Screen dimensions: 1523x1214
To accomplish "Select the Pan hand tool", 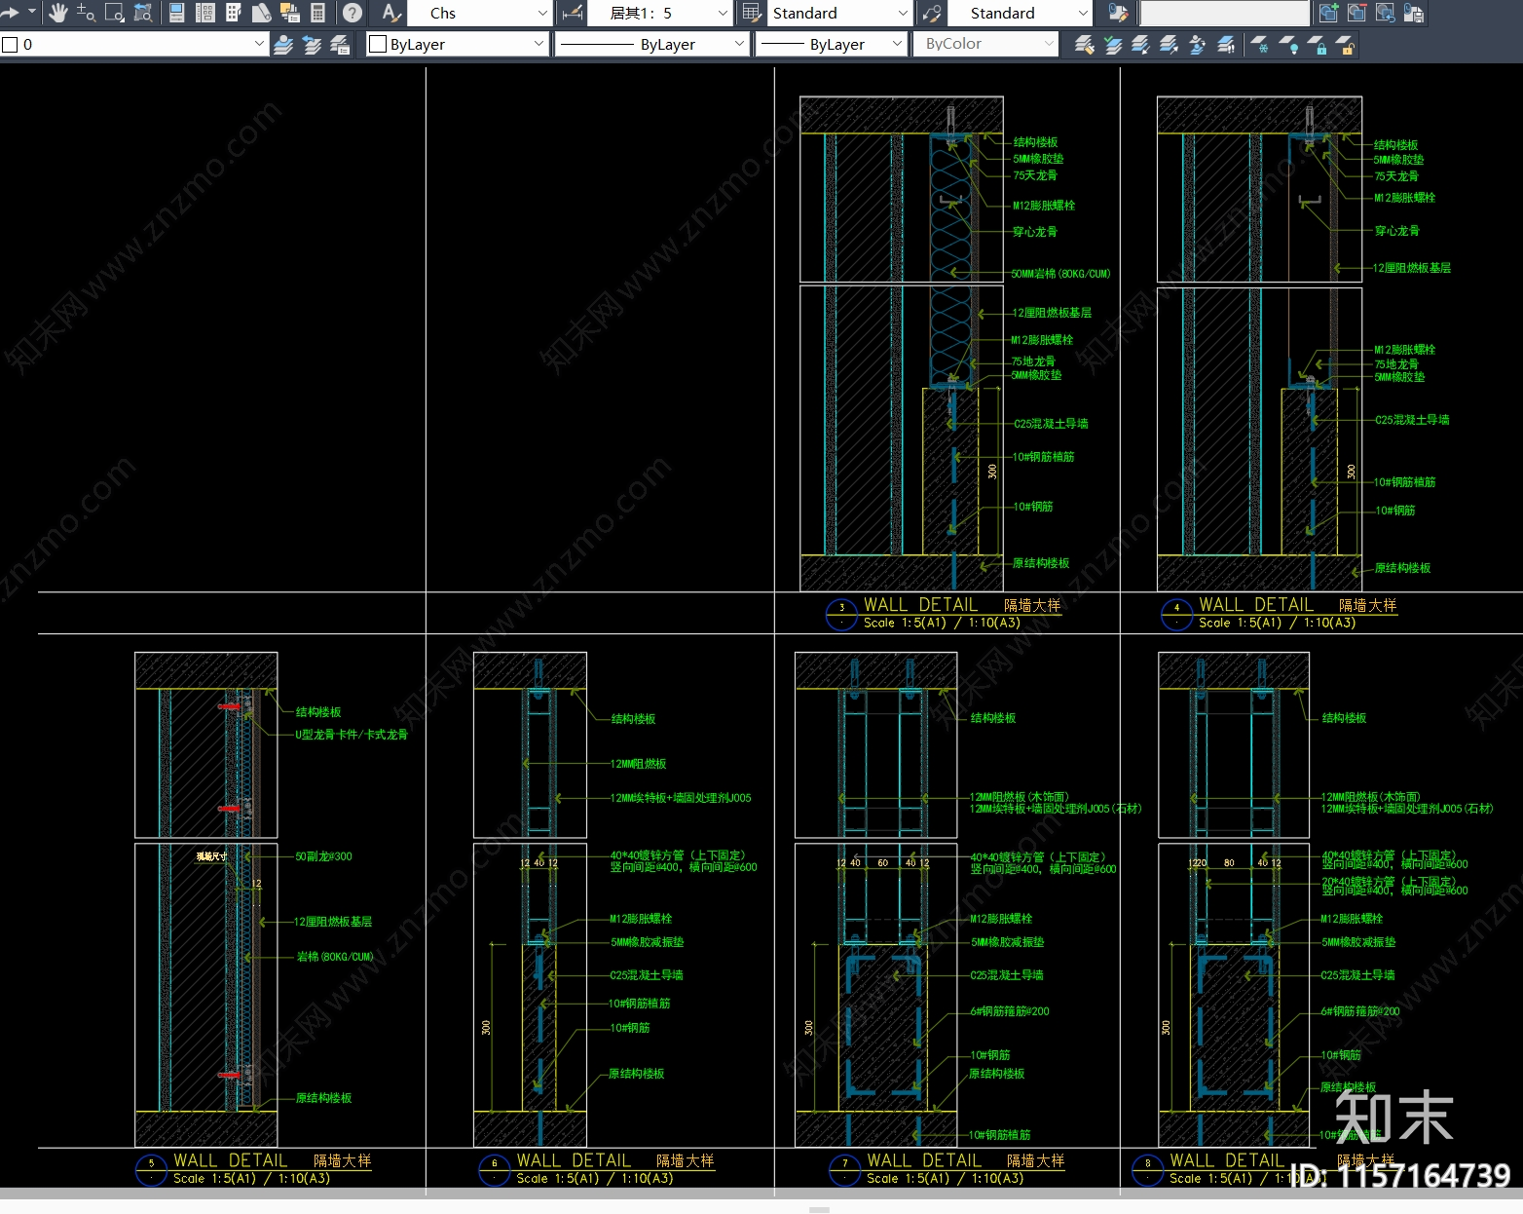I will click(x=58, y=13).
